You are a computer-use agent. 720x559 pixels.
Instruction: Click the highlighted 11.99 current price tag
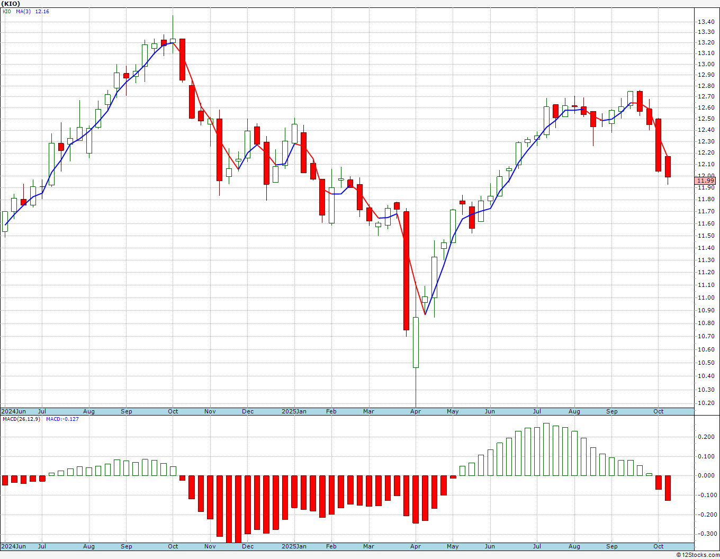(706, 181)
